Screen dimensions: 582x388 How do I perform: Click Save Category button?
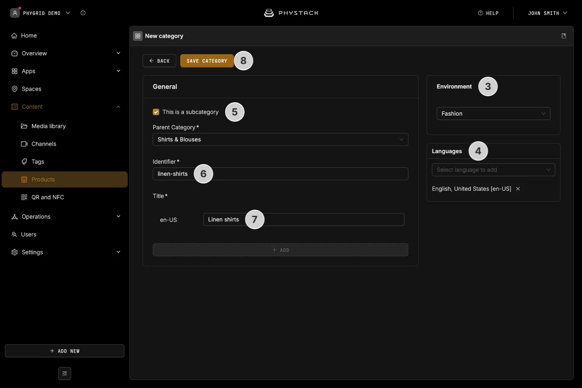207,61
